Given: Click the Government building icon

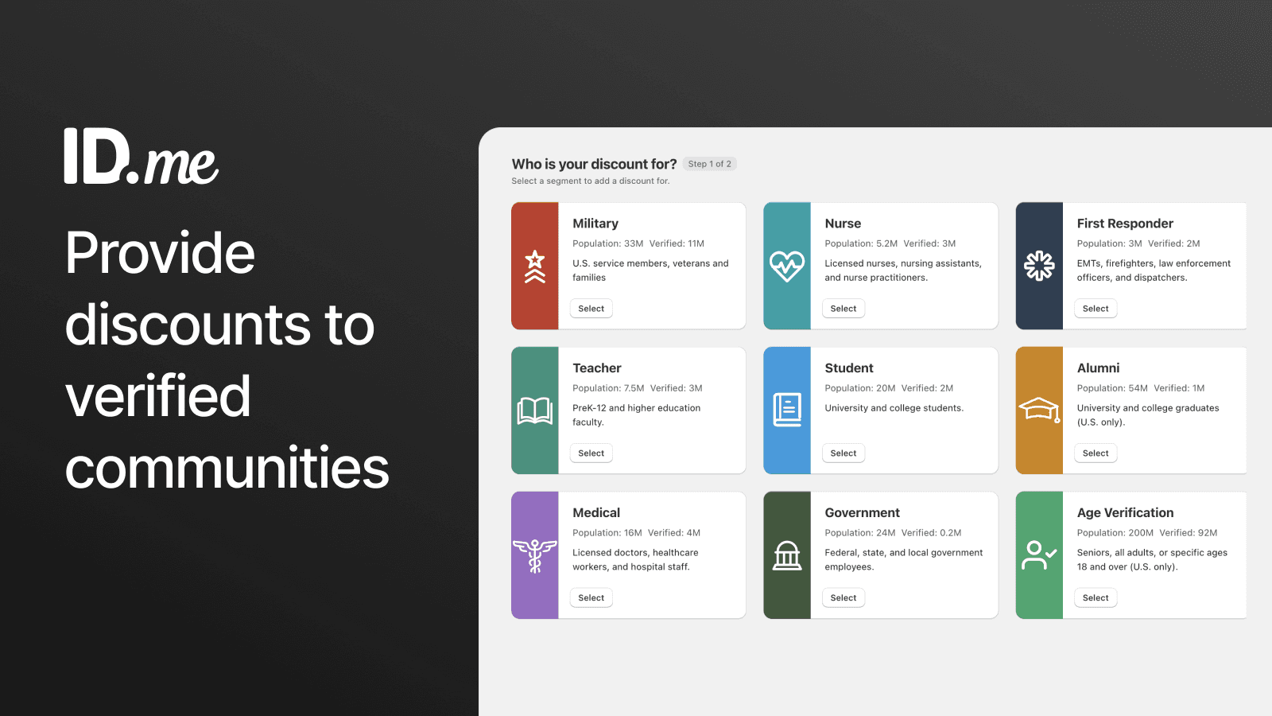Looking at the screenshot, I should point(787,555).
